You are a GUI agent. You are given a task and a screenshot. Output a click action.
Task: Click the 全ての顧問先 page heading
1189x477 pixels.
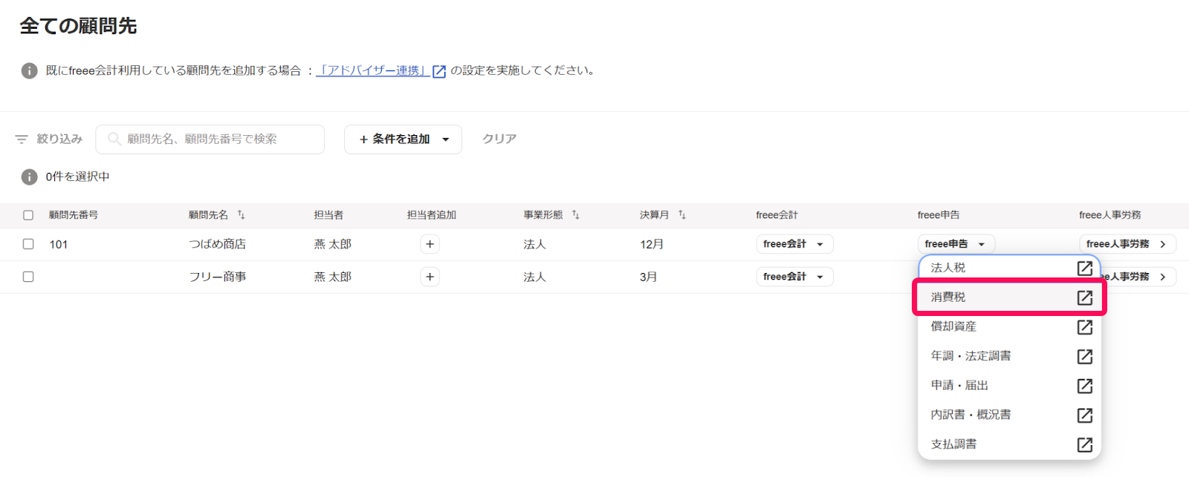(78, 26)
